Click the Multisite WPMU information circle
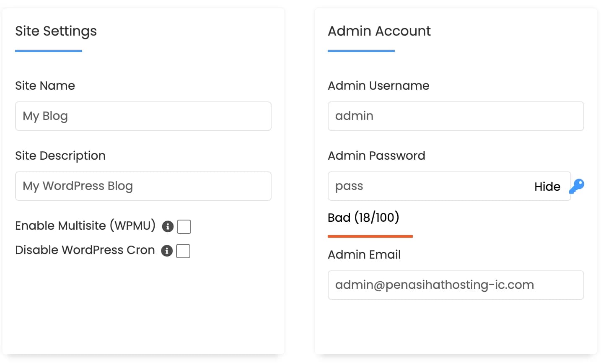 [x=167, y=226]
